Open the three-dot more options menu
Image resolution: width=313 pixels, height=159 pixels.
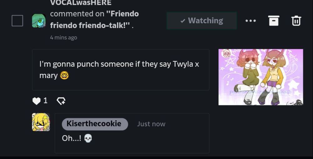[x=250, y=21]
